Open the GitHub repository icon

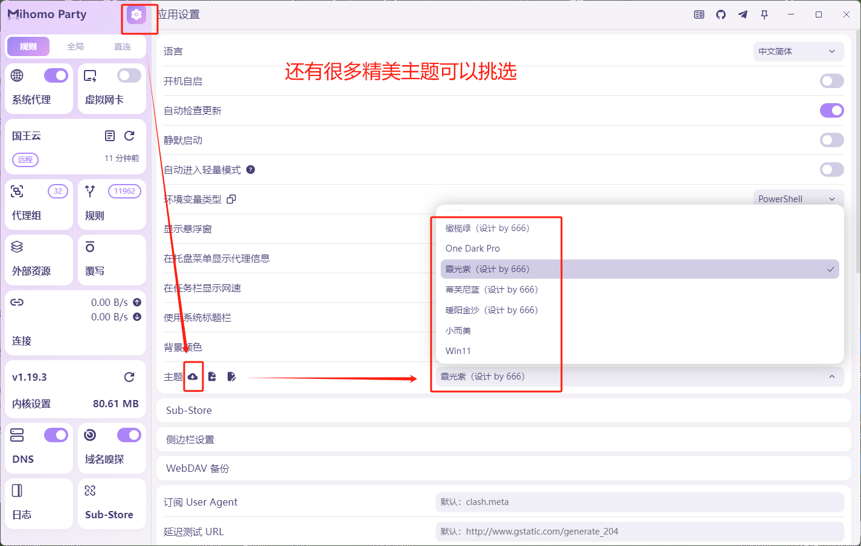point(721,14)
